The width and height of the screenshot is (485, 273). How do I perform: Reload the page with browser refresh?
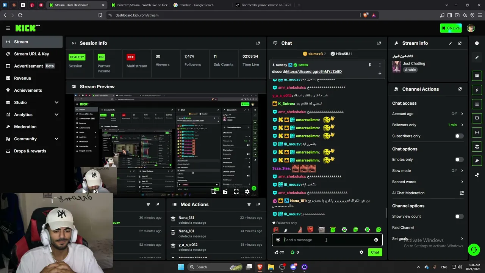[x=20, y=15]
